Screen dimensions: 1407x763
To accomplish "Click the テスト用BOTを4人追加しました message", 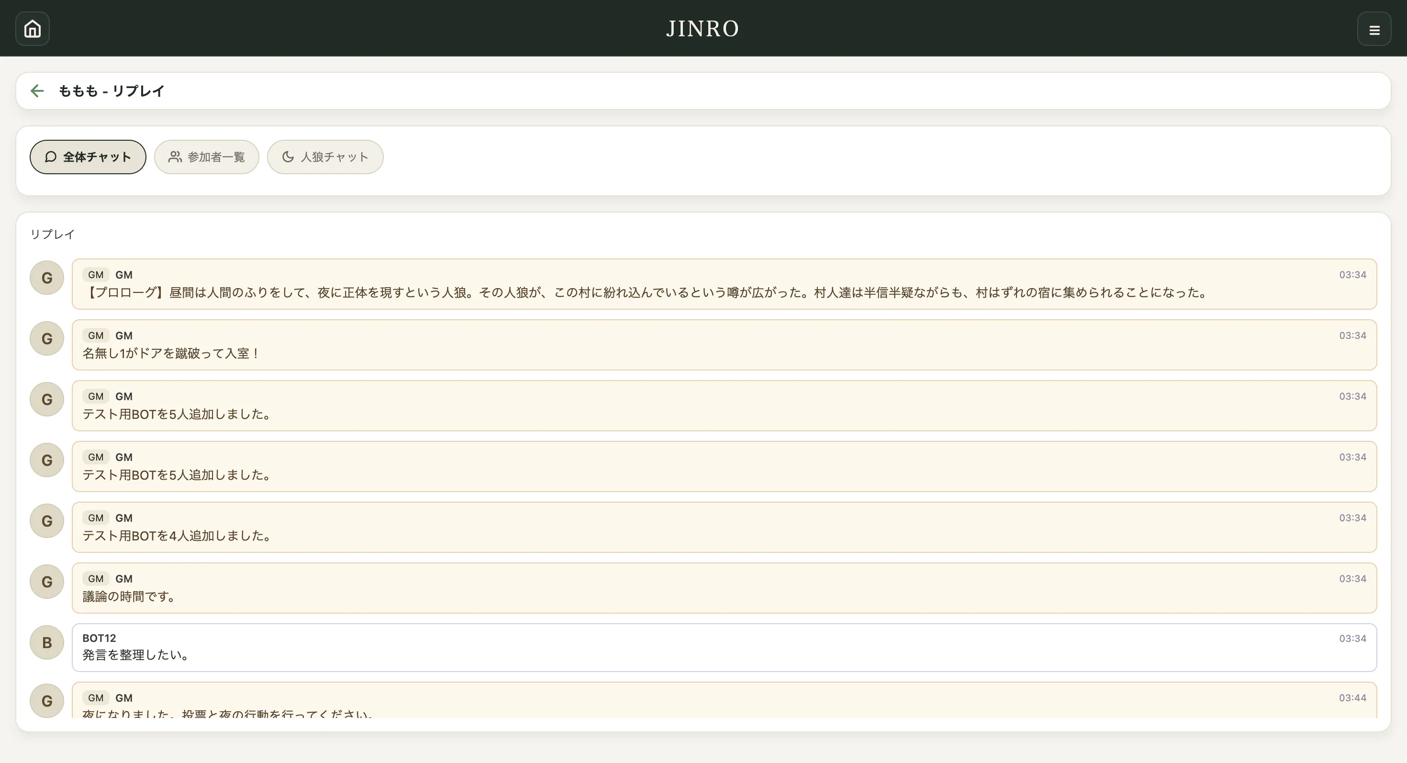I will click(177, 536).
